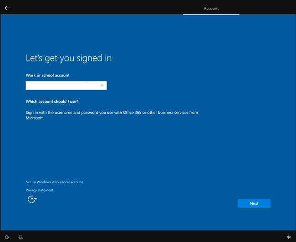Select the Account tab

coord(211,9)
